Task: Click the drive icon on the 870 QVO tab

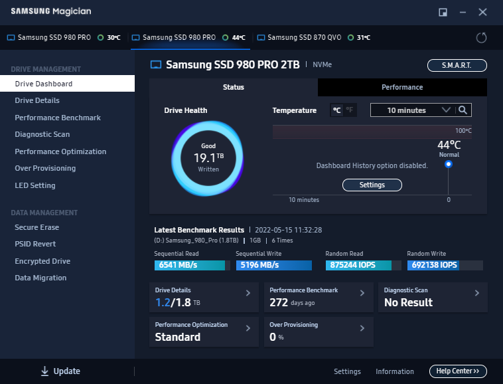Action: [261, 38]
